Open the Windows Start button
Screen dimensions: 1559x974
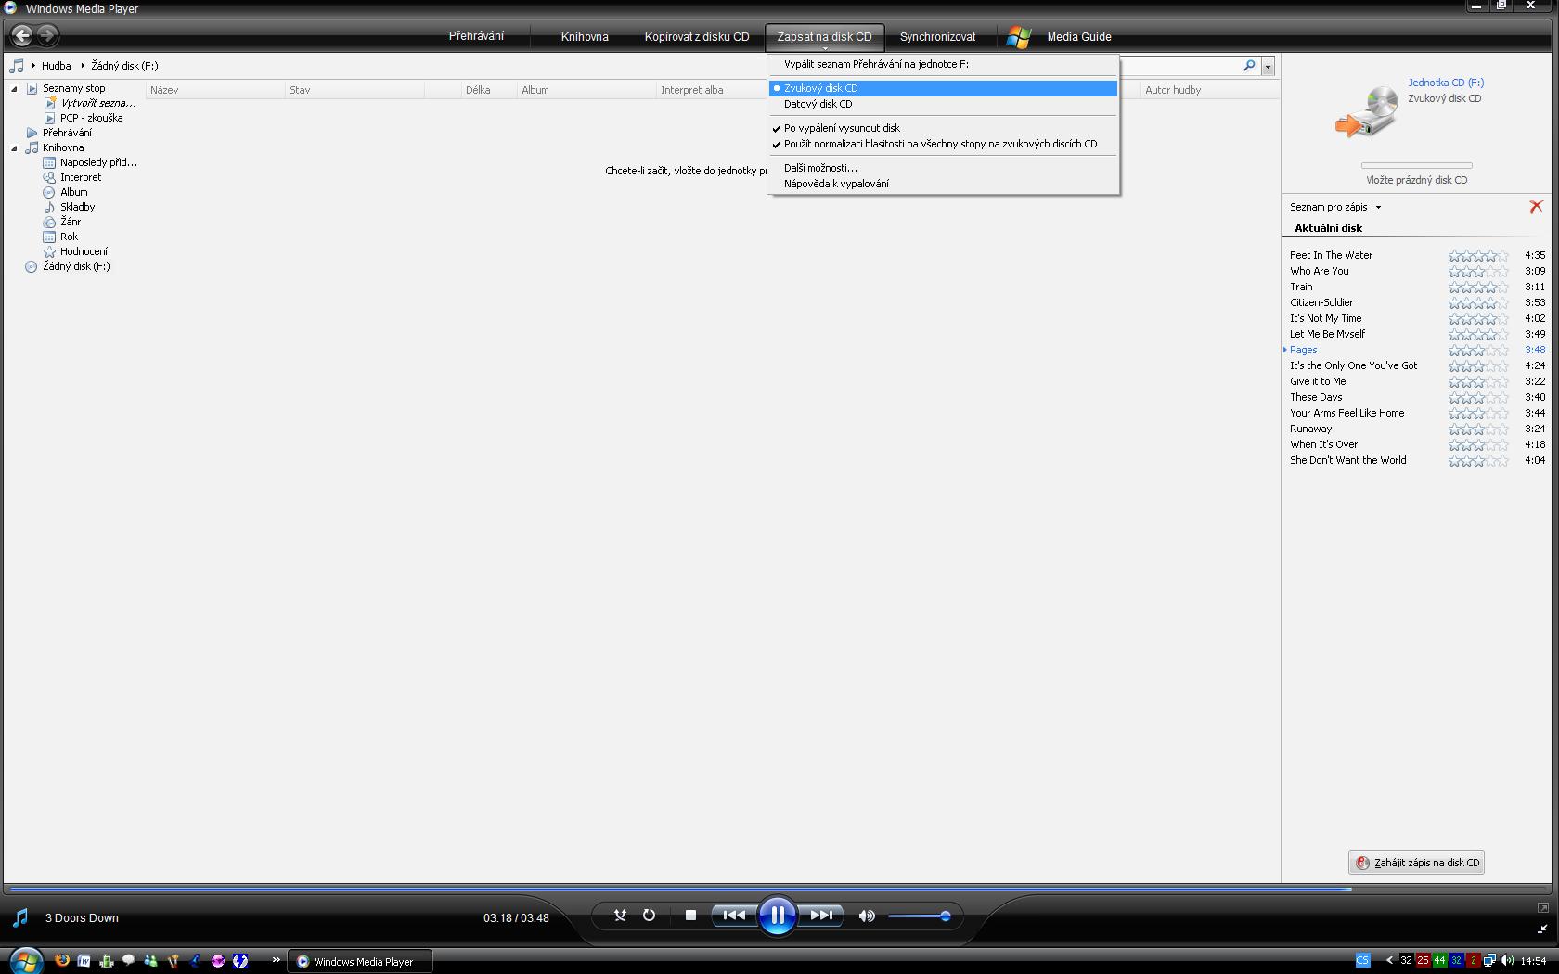tap(25, 961)
